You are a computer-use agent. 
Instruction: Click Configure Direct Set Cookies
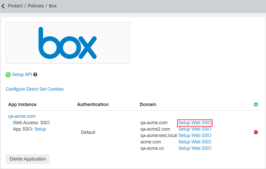pos(34,89)
